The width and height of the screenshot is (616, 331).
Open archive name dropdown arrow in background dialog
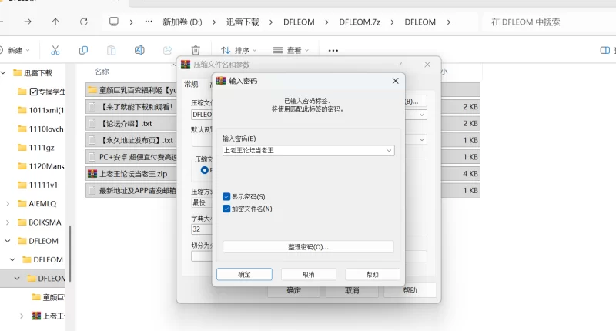[x=422, y=115]
